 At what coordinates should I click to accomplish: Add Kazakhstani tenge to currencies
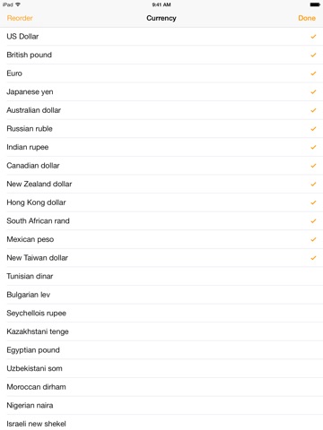tap(161, 331)
